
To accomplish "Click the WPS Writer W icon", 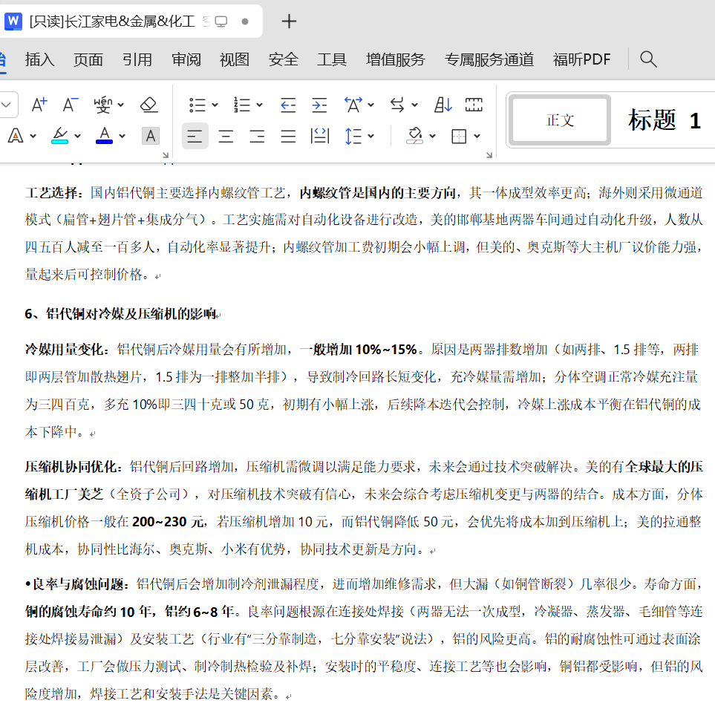I will click(13, 21).
